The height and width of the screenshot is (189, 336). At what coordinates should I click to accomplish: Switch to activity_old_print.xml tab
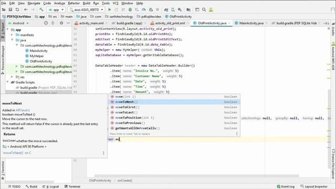tap(170, 23)
